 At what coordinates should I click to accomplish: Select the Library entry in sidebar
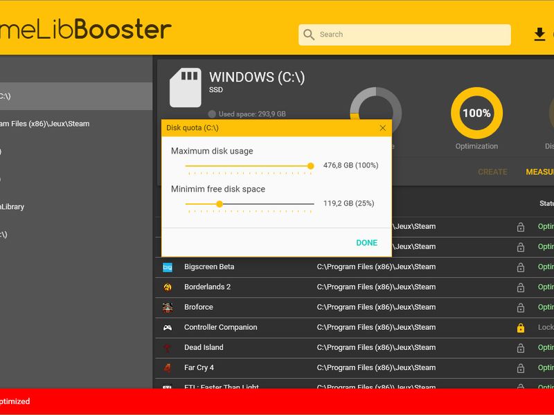(76, 207)
